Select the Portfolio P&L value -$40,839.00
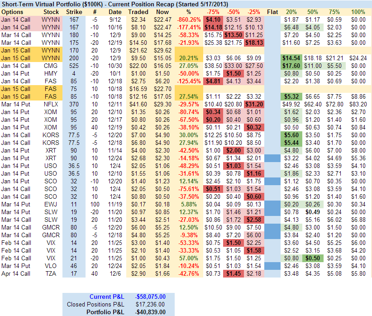Screen dimensions: 372x316 [150, 312]
